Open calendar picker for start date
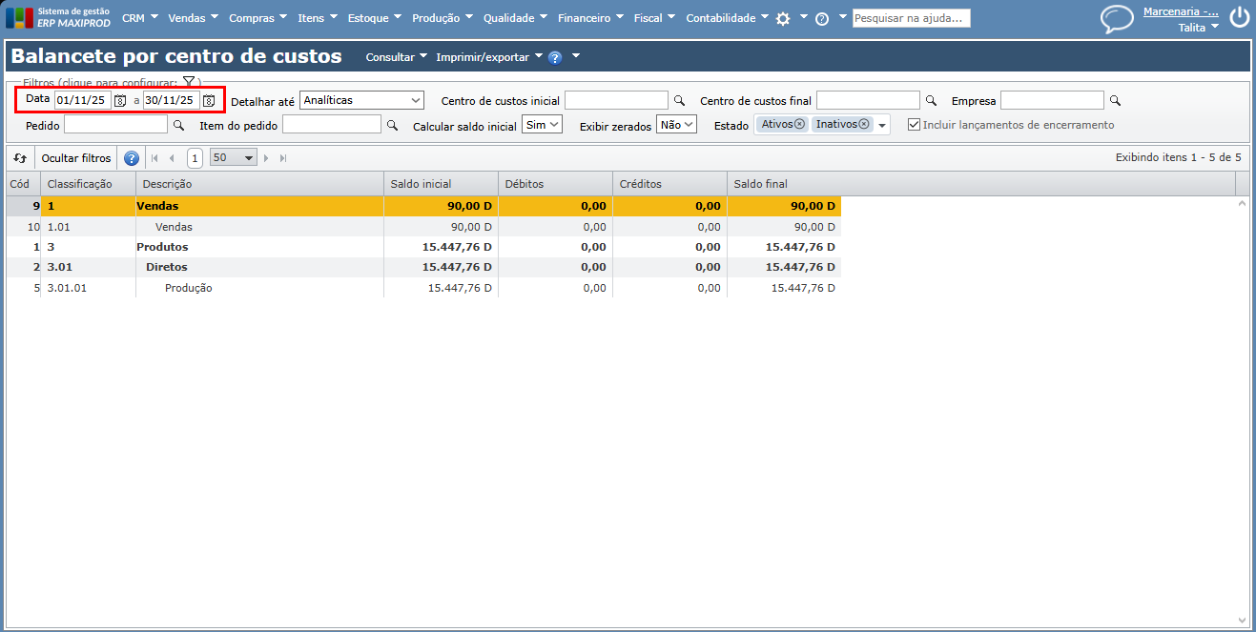The image size is (1256, 632). (x=120, y=100)
